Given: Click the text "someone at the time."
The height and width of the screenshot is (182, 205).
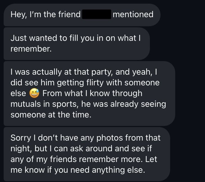Looking at the screenshot, I should pyautogui.click(x=51, y=114).
